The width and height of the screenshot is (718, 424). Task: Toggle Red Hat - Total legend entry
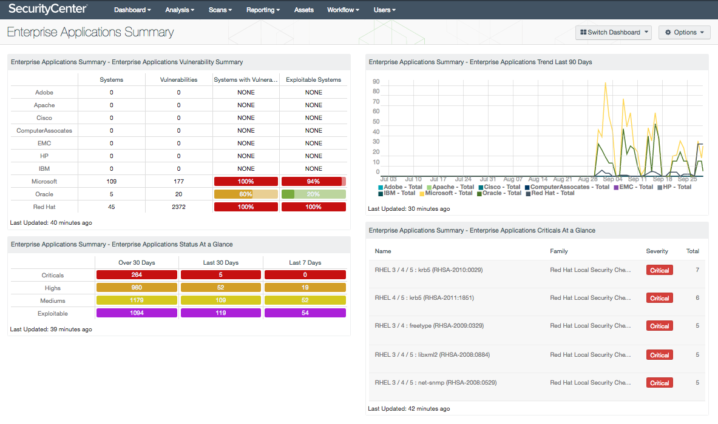550,193
